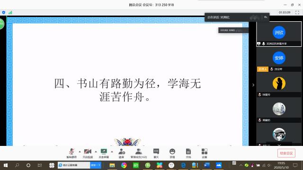Expand the video options arrow
The height and width of the screenshot is (170, 303).
coord(96,152)
